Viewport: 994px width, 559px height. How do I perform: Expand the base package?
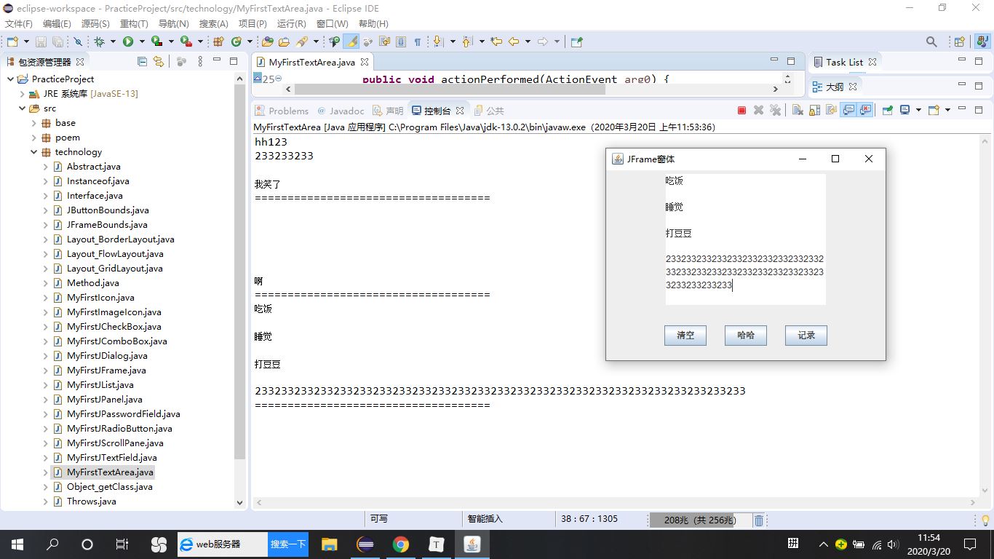(33, 122)
